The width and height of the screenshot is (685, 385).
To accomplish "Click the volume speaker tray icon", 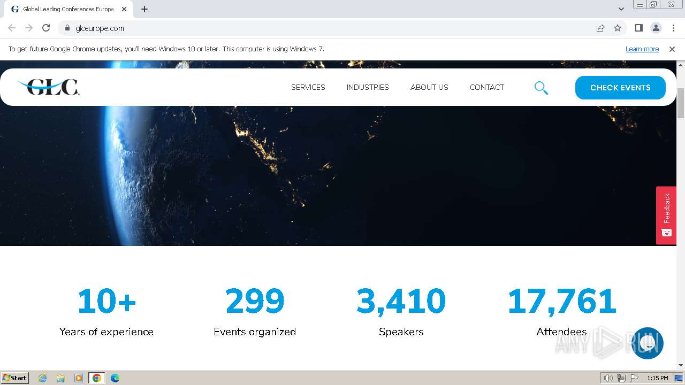I will click(608, 378).
